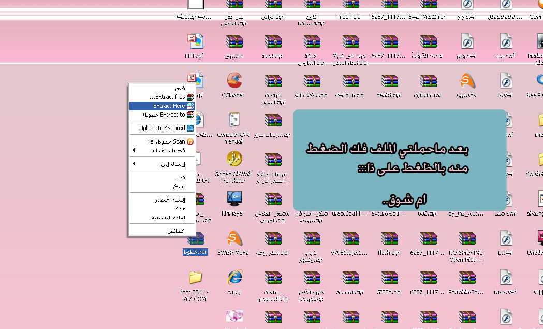Image resolution: width=543 pixels, height=329 pixels.
Task: Choose Extract Here from context menu
Action: click(x=162, y=106)
